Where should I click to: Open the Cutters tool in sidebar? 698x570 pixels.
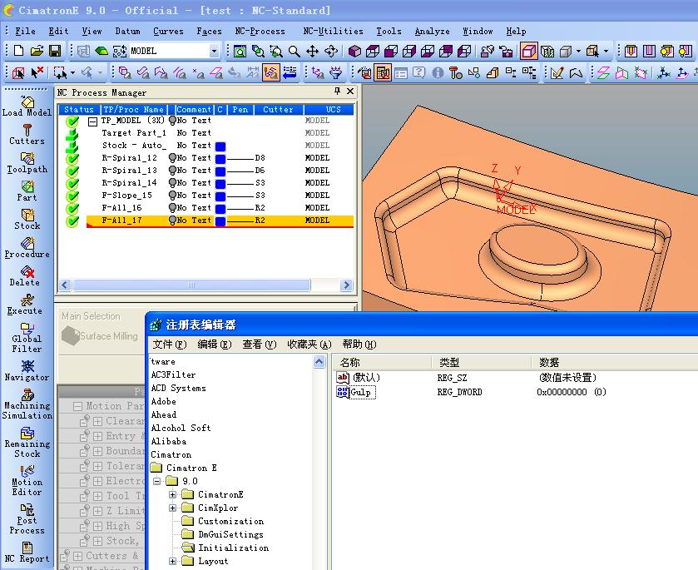pyautogui.click(x=27, y=135)
